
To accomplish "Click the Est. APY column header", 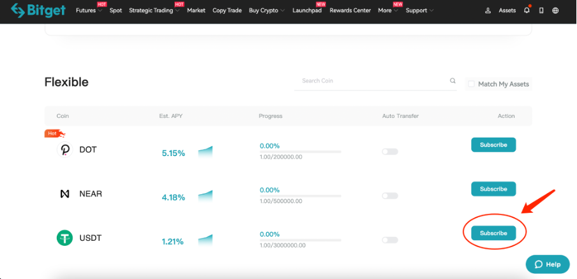I will [x=171, y=116].
